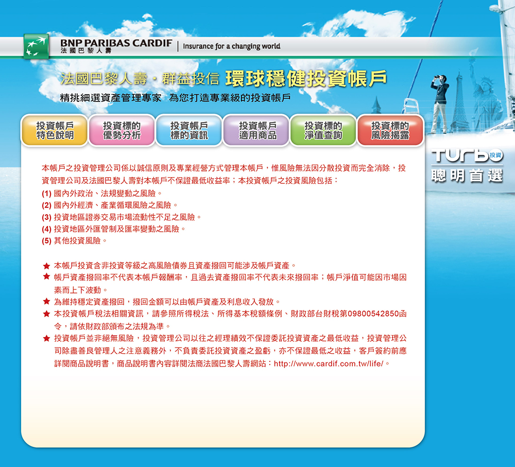
Task: Open the 投資帳戶特色說明 tab
Action: click(55, 130)
